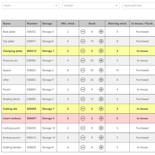Click part number E06372
Screen dimensions: 155x155
tap(31, 32)
